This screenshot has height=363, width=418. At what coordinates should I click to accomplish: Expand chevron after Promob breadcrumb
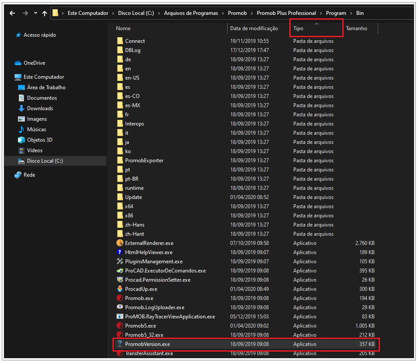(x=252, y=13)
